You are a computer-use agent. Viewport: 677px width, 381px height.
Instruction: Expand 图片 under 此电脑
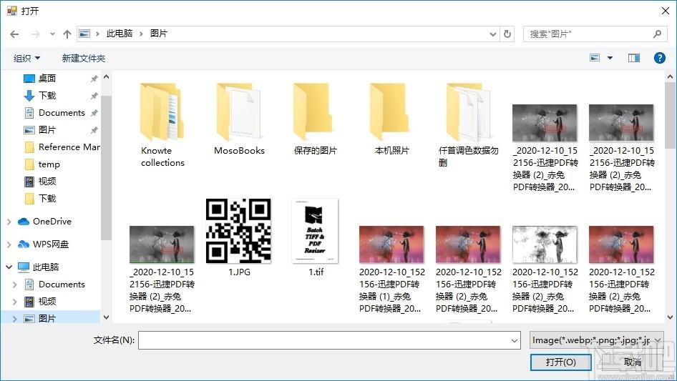[15, 319]
